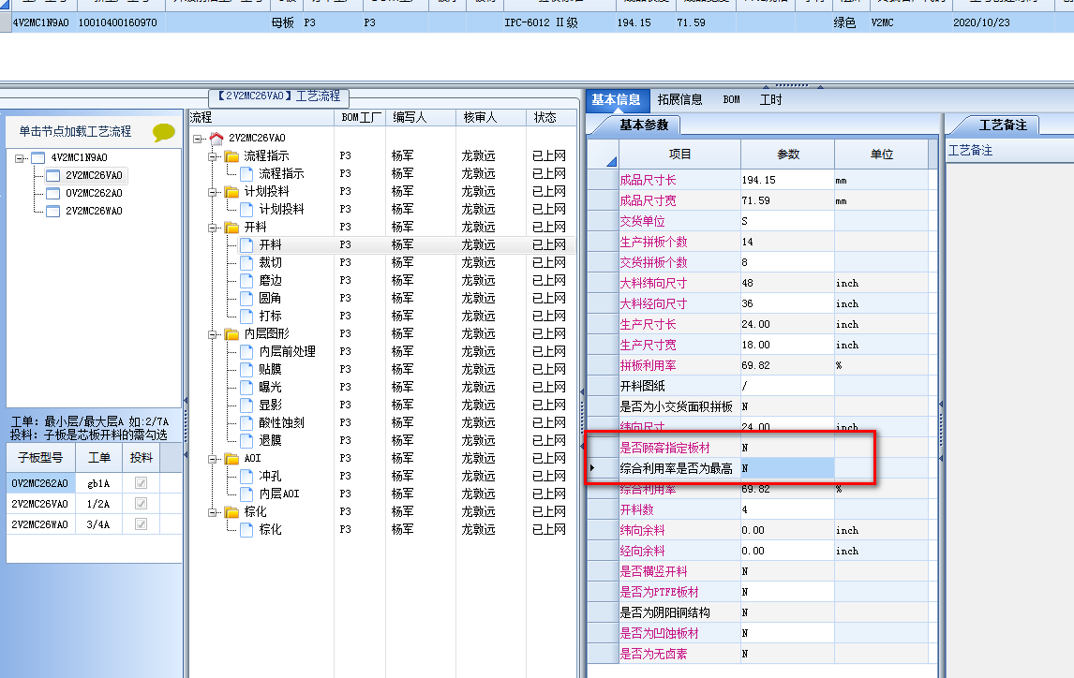1074x678 pixels.
Task: Collapse the 内层图形 folder
Action: click(213, 334)
